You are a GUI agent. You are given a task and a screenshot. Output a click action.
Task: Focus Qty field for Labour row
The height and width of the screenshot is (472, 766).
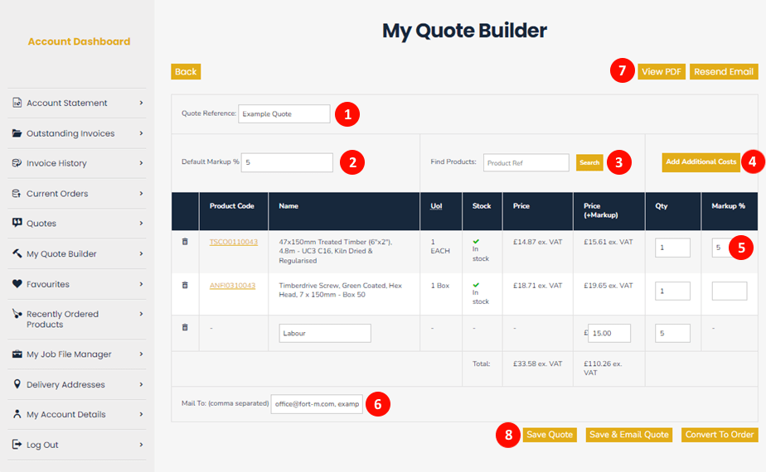672,334
